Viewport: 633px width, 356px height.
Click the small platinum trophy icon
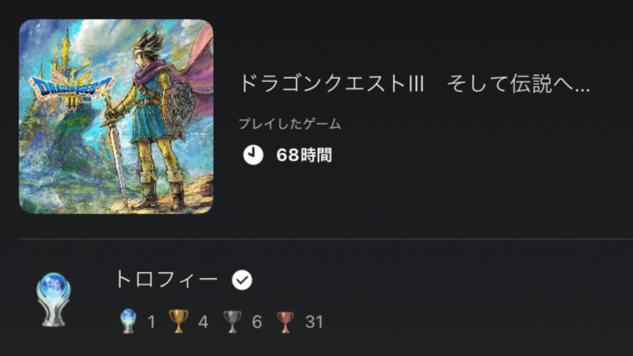(x=129, y=321)
